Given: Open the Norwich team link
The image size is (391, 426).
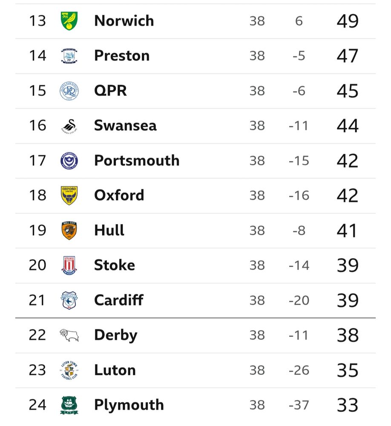Looking at the screenshot, I should pyautogui.click(x=124, y=21).
